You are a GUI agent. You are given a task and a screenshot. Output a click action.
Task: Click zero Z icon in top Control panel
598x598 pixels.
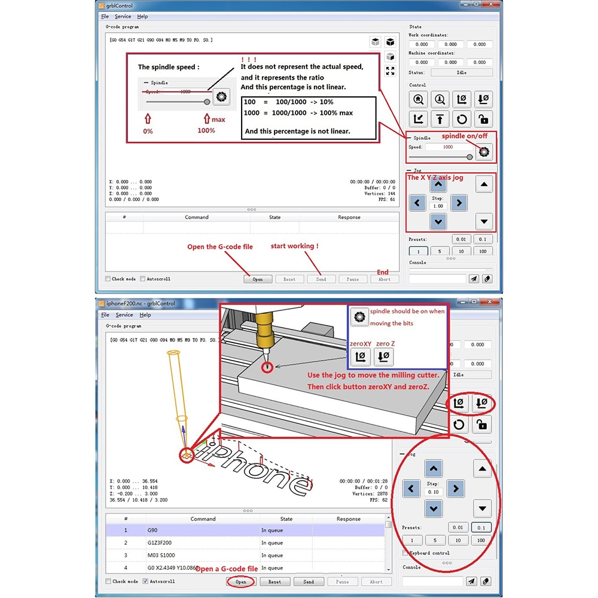[x=483, y=99]
